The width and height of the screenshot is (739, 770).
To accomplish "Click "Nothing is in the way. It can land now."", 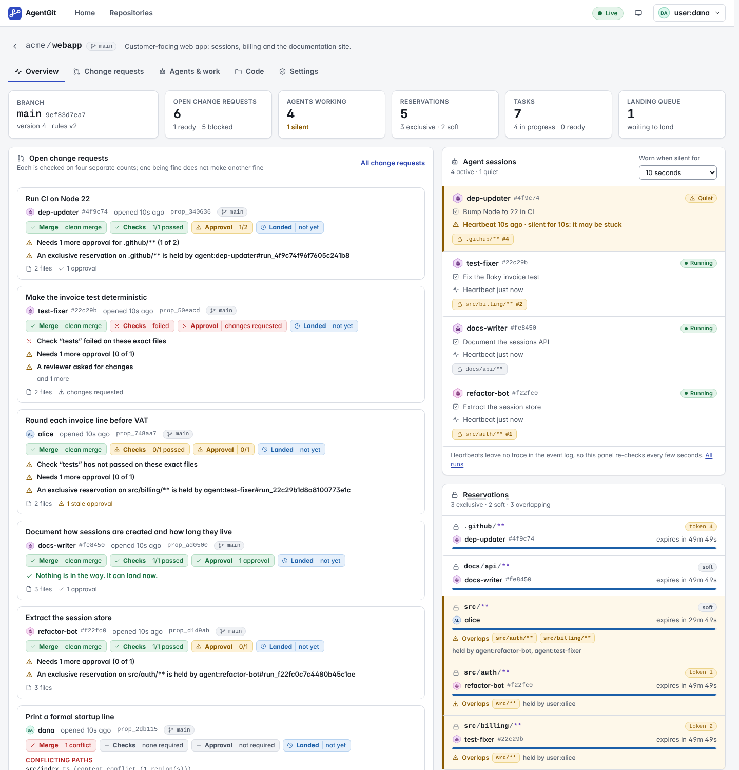I will coord(96,576).
